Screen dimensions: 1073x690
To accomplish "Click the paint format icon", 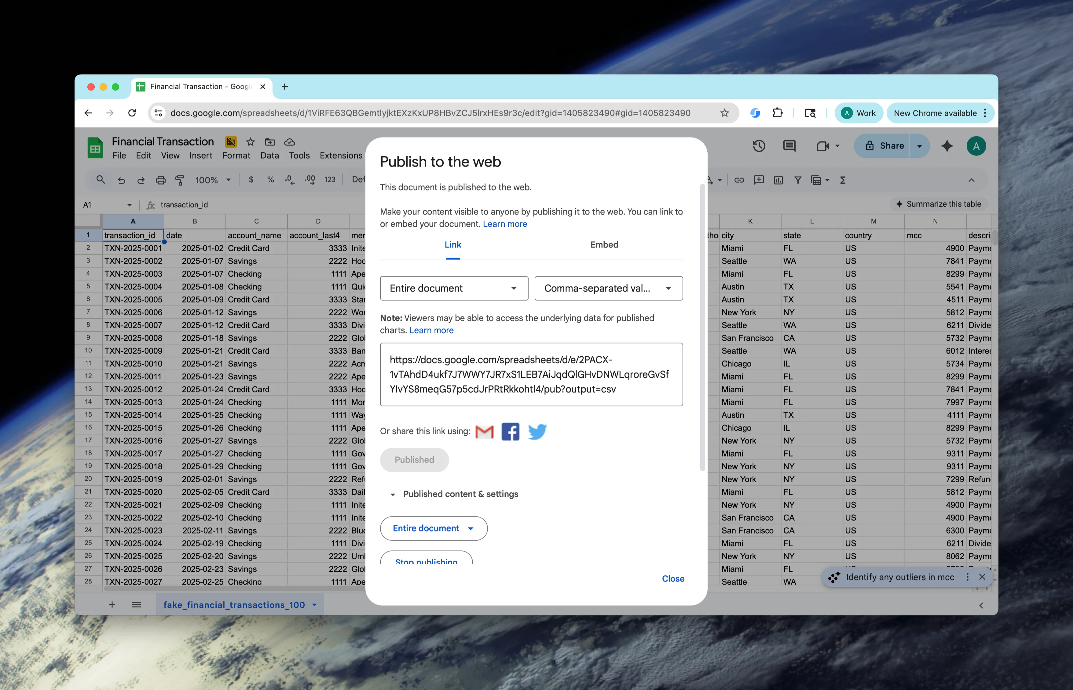I will pyautogui.click(x=180, y=180).
